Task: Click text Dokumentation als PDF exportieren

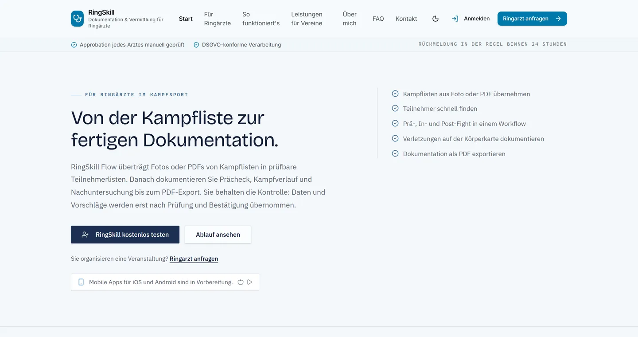Action: (x=454, y=154)
